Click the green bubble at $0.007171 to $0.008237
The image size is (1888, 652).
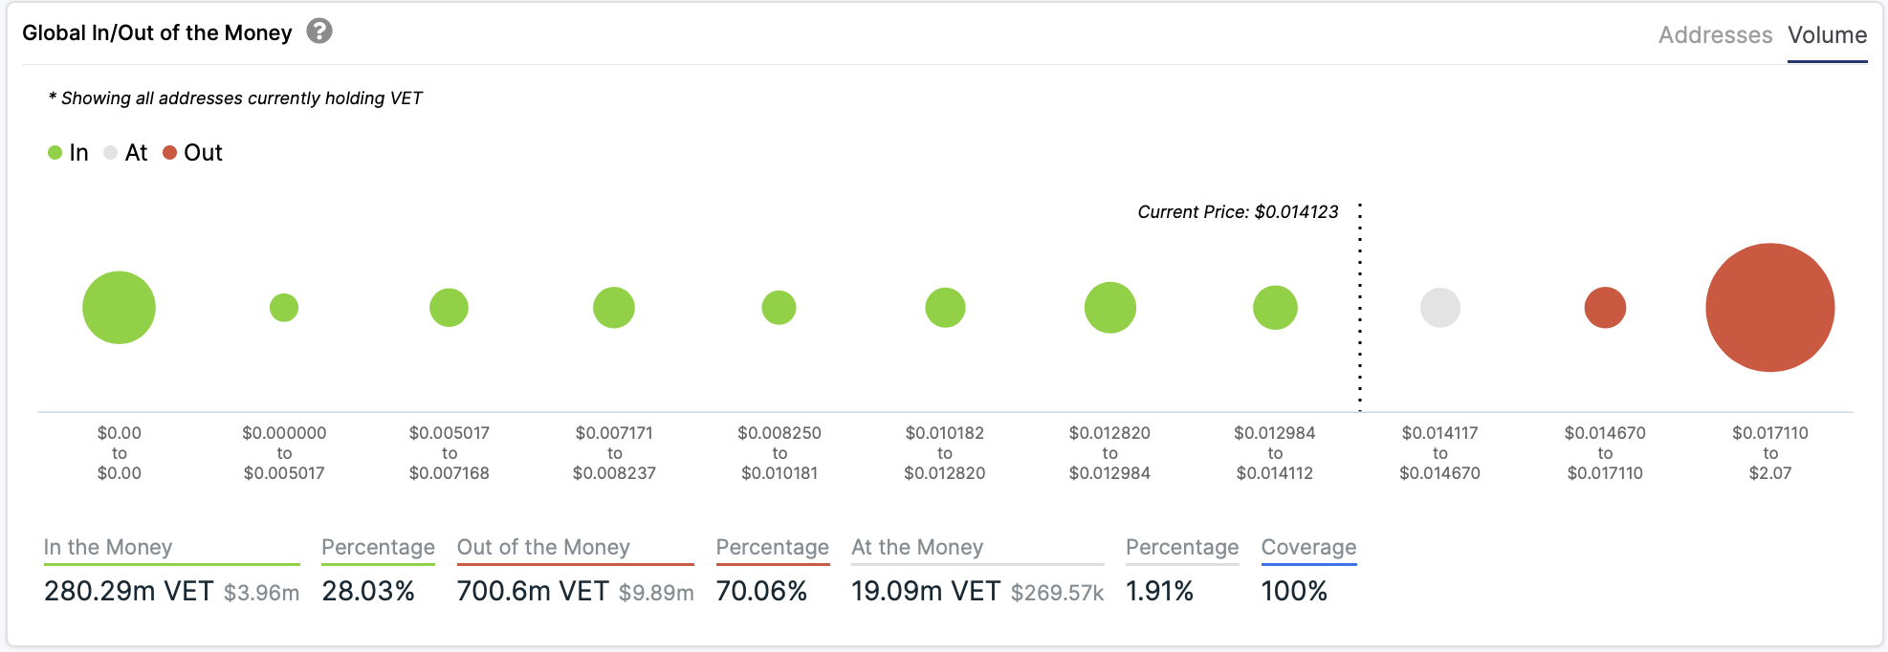(x=614, y=308)
